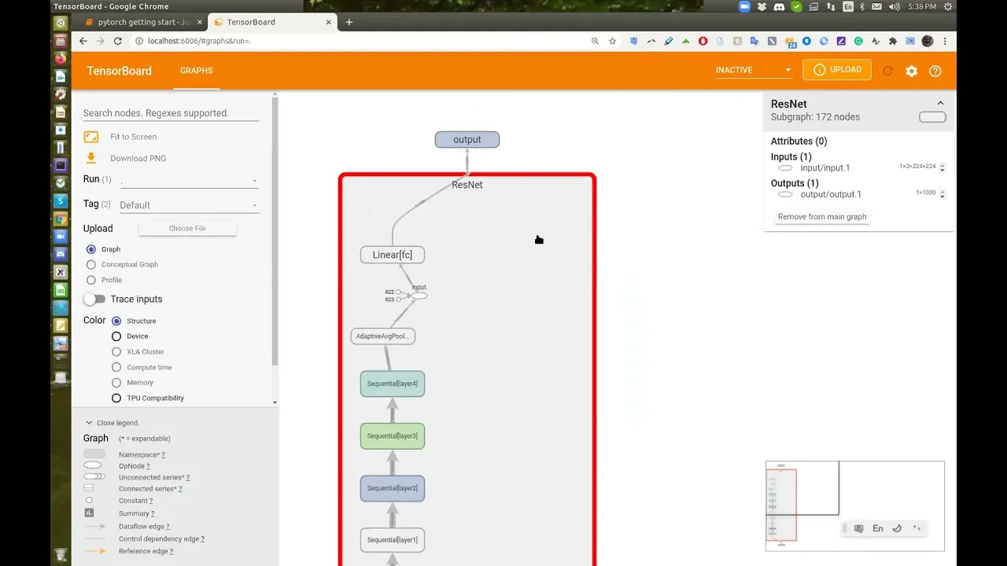
Task: Click the UPLOAD button
Action: point(837,70)
